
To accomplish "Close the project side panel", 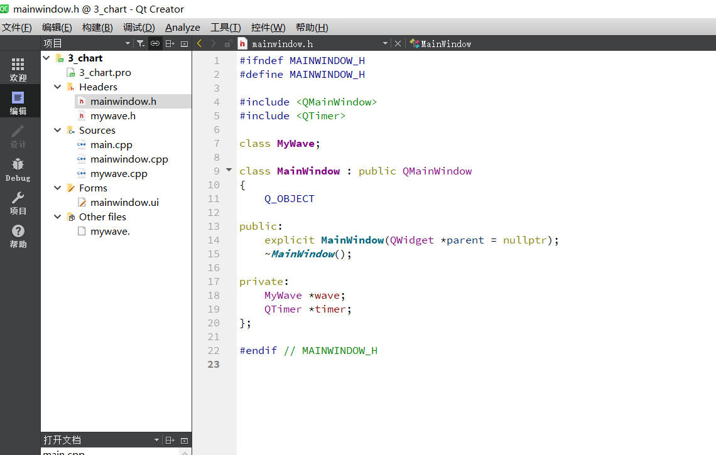I will 185,44.
